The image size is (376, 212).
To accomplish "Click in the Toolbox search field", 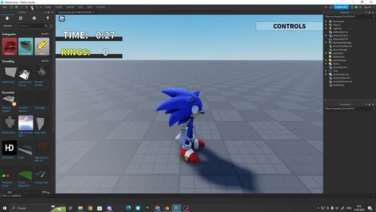I will 31,26.
